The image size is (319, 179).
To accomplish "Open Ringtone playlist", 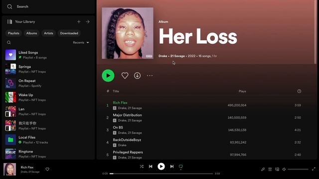I will pos(48,154).
